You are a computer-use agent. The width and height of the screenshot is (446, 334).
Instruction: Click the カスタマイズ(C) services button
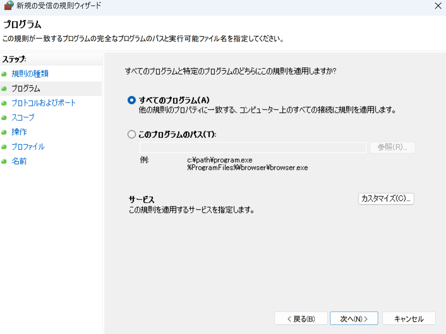[386, 199]
